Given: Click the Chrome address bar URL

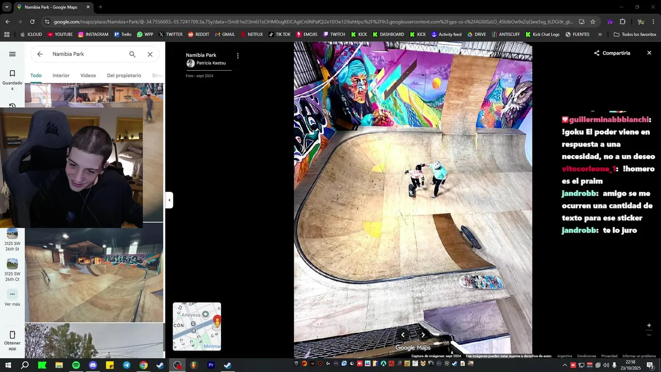Looking at the screenshot, I should [x=313, y=22].
